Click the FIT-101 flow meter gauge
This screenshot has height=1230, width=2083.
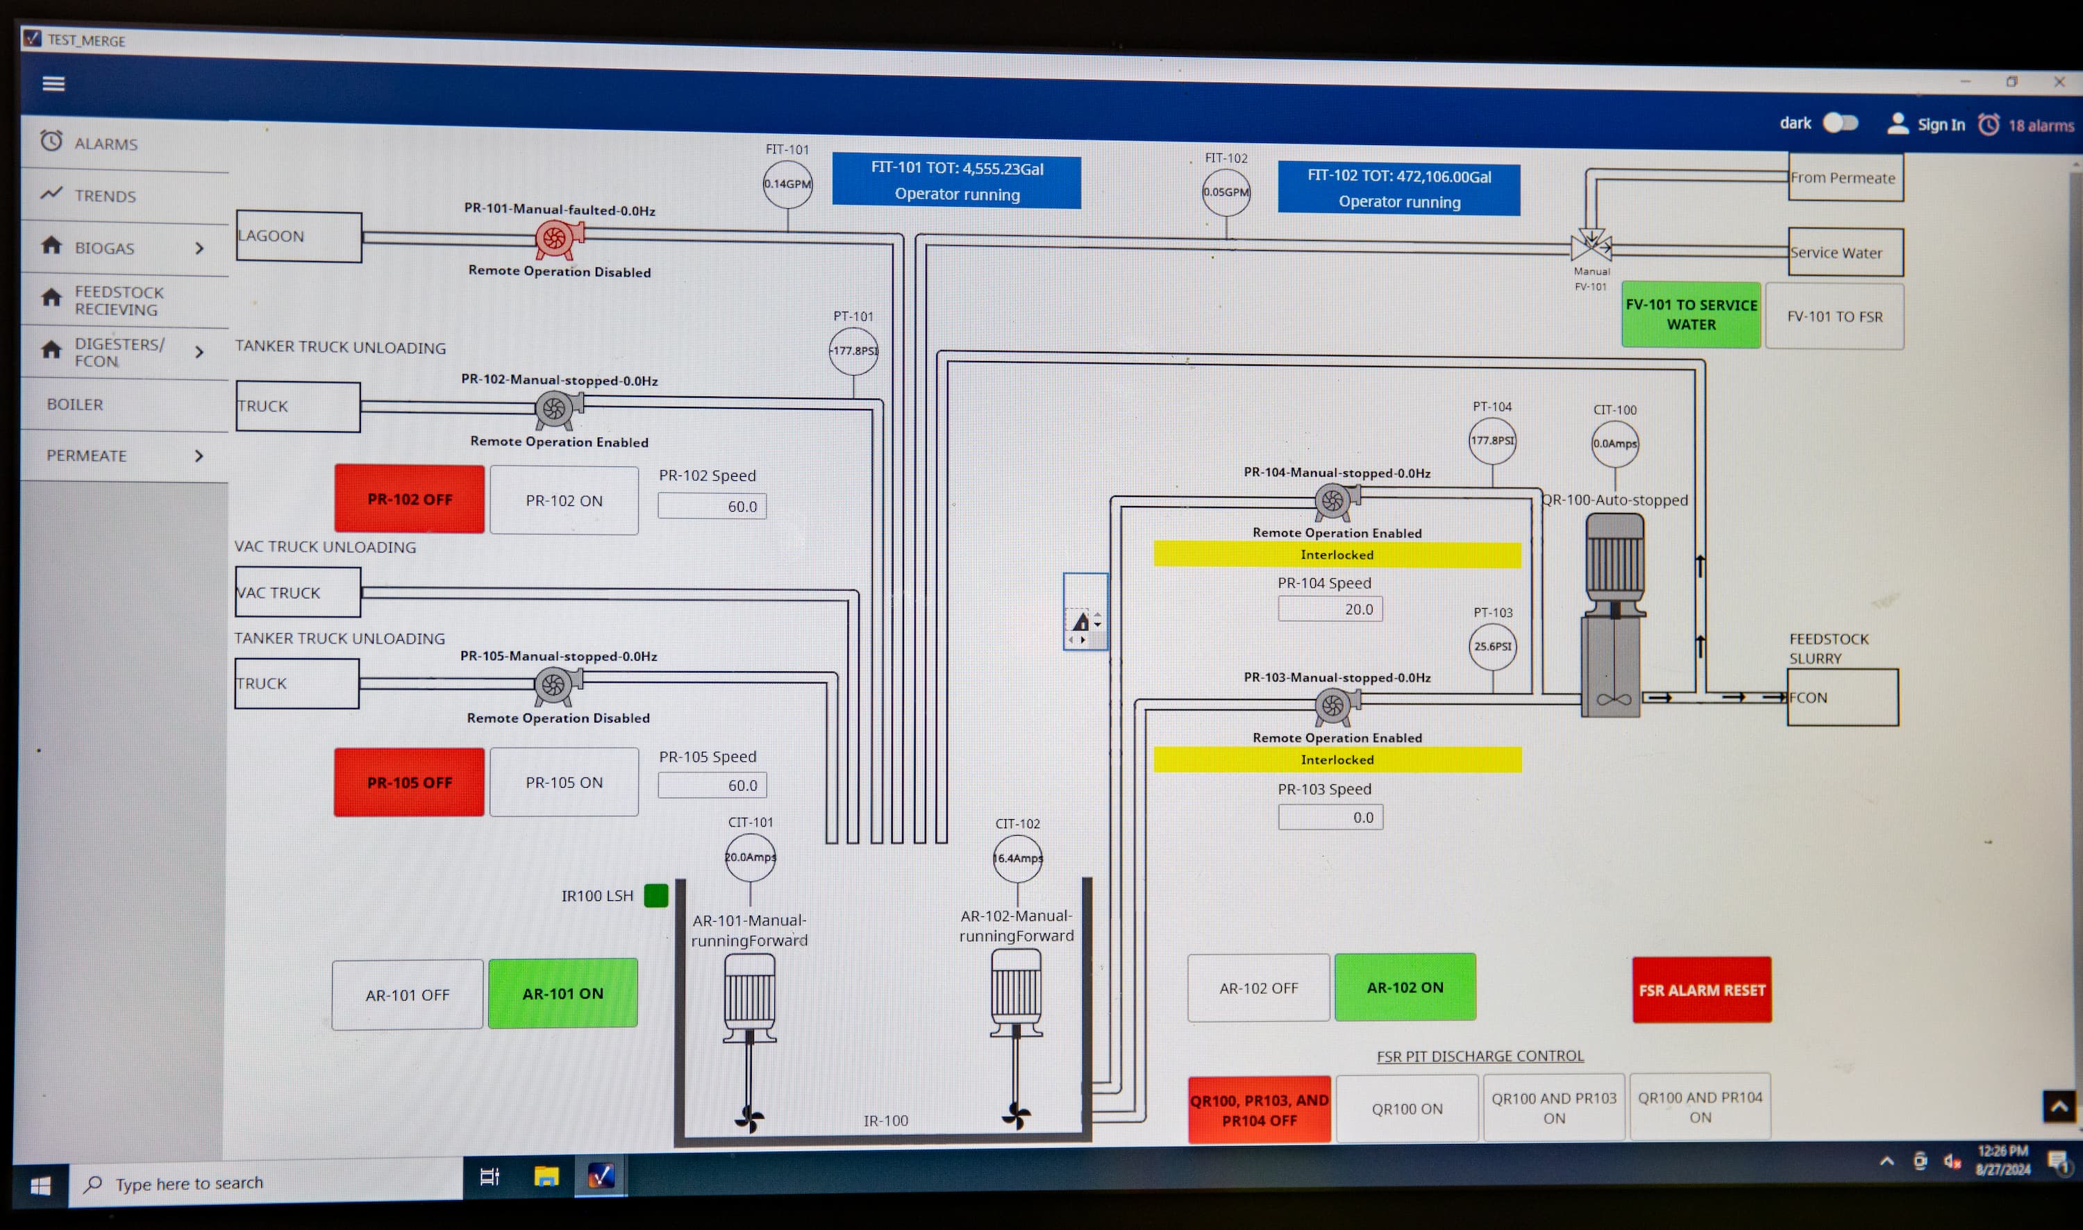pos(787,184)
